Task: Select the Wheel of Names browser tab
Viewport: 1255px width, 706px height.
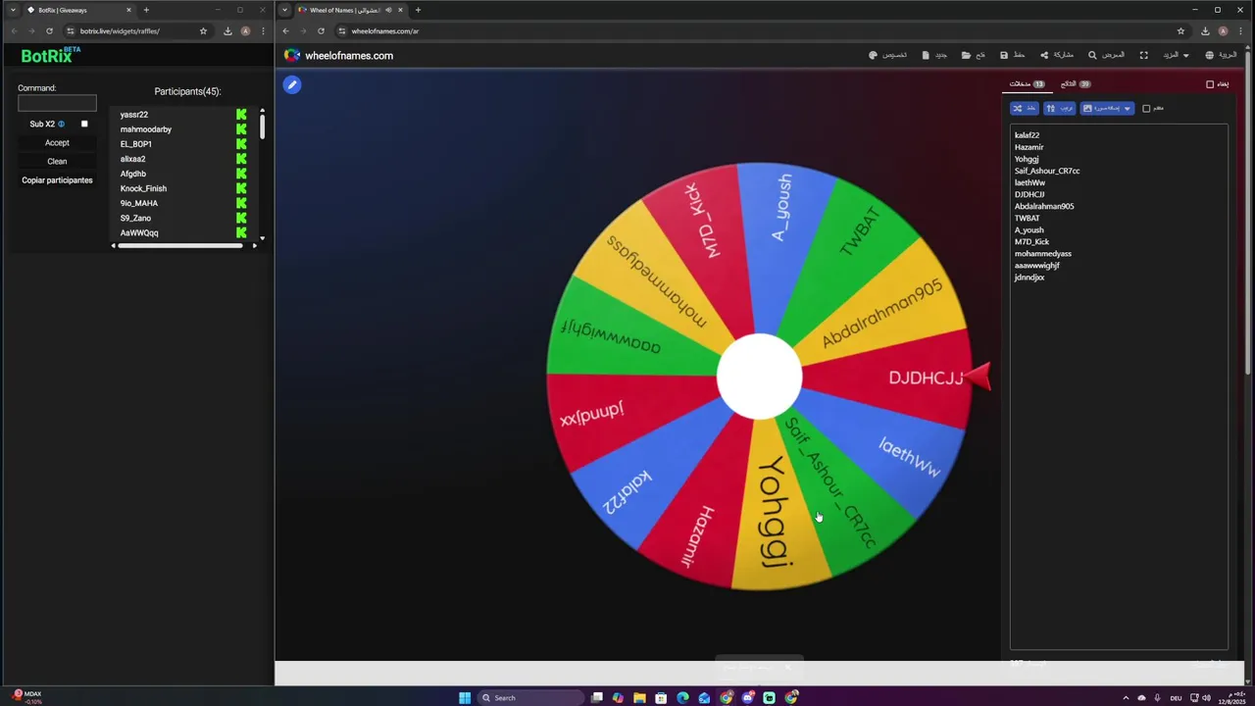Action: pos(351,10)
